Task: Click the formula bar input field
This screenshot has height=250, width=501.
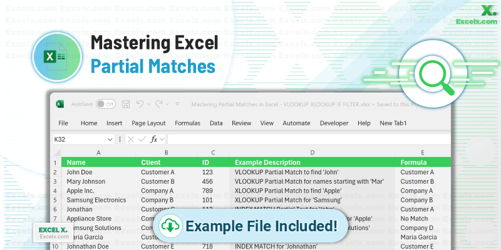Action: pos(309,139)
